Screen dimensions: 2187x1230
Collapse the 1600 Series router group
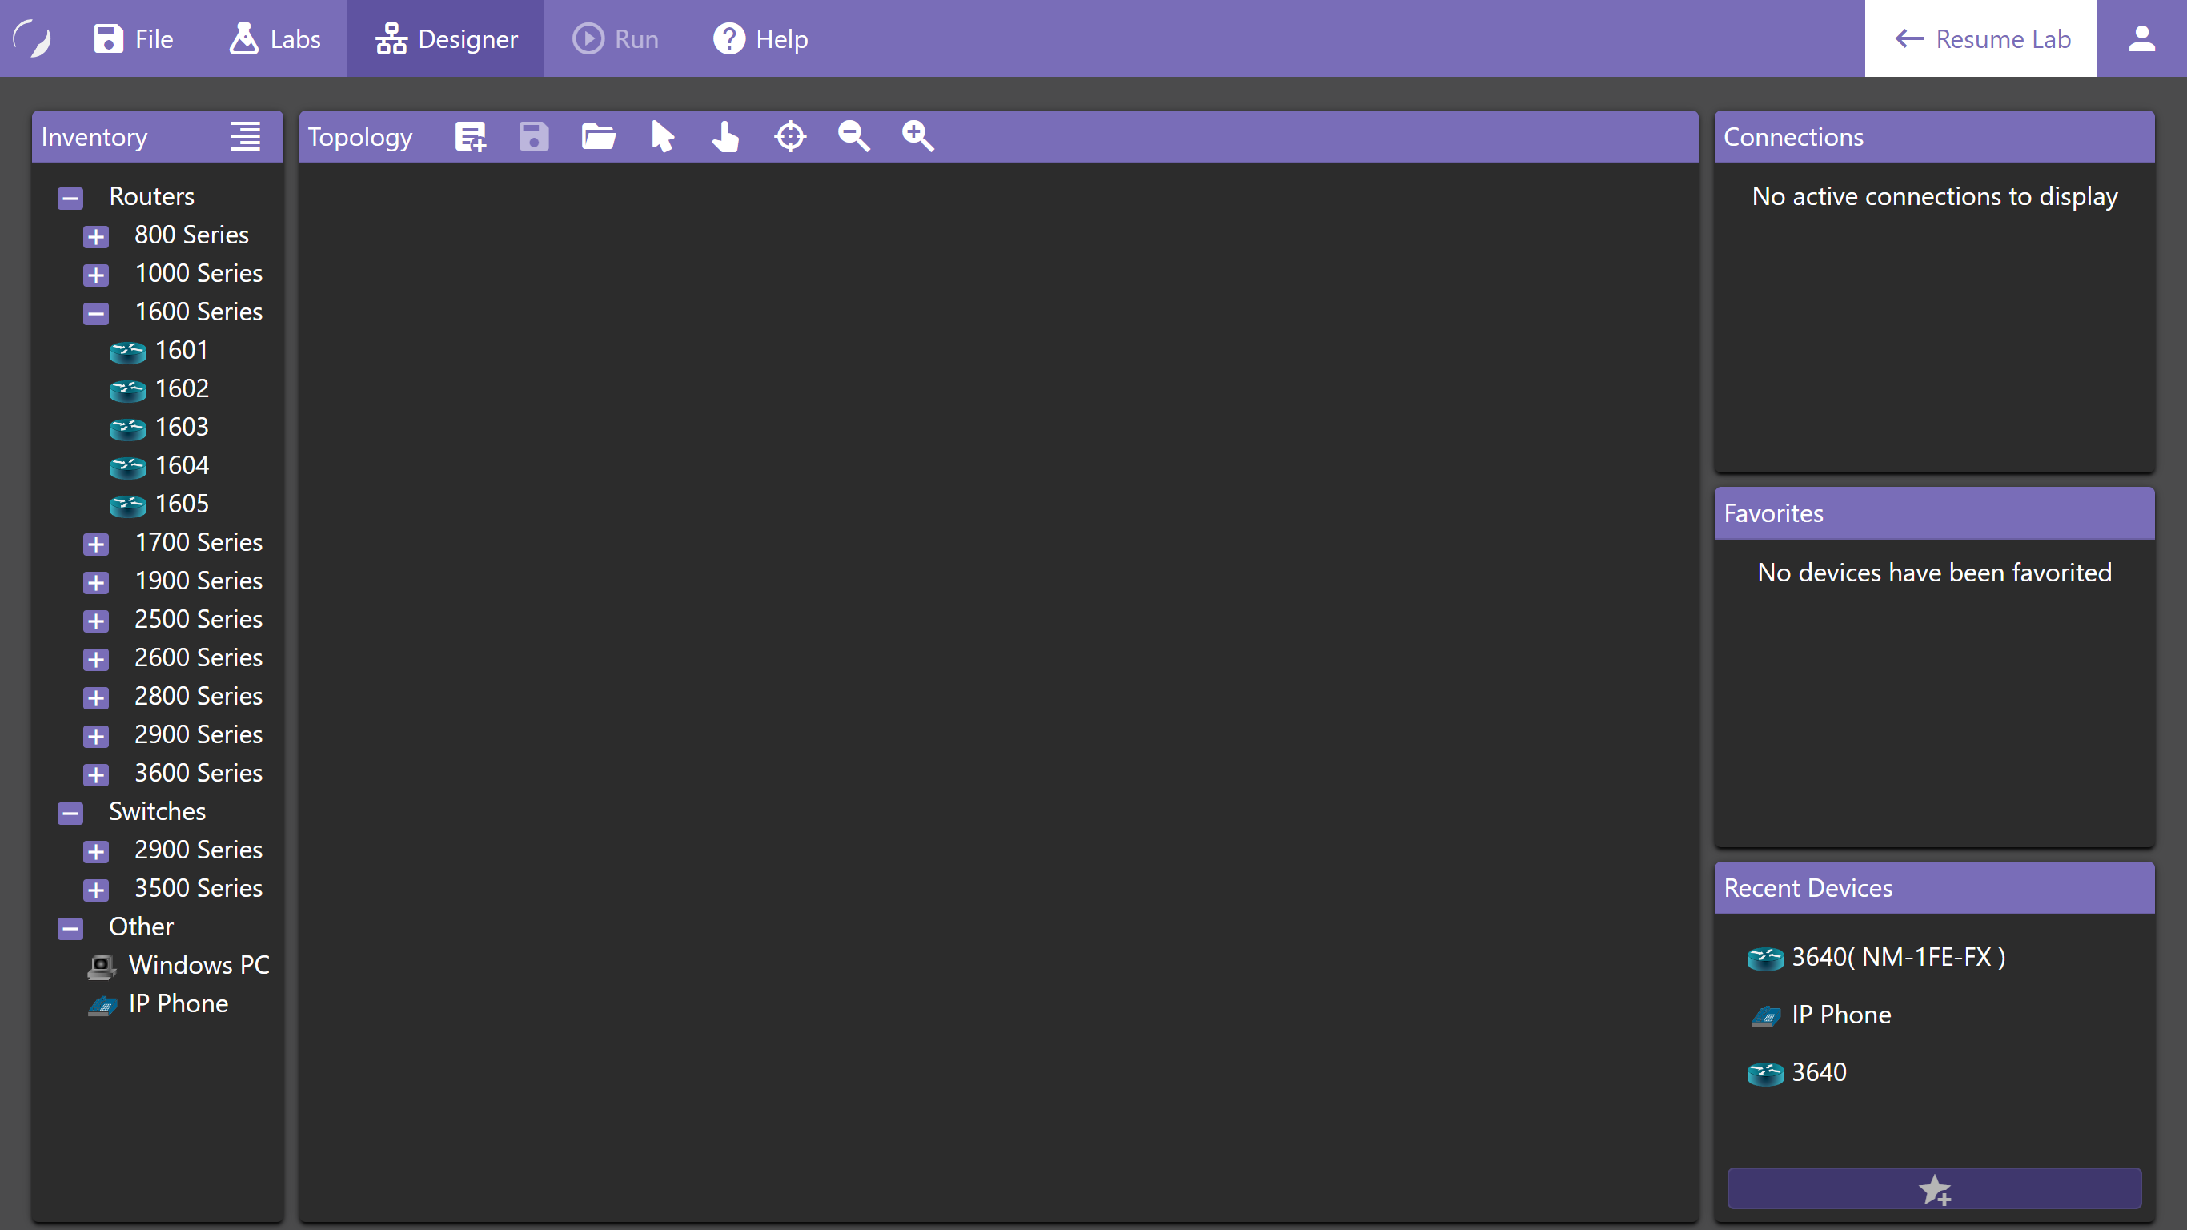pyautogui.click(x=96, y=313)
